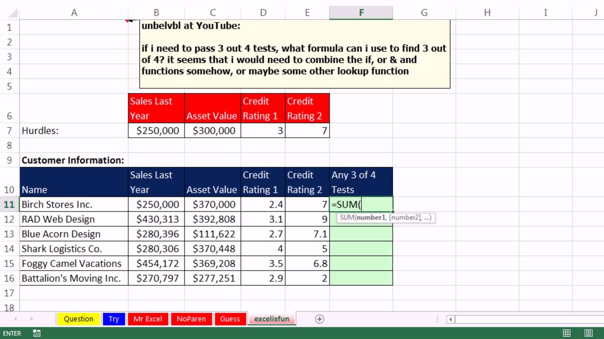This screenshot has width=604, height=339.
Task: Click horizontal scrollbar left arrow
Action: [x=451, y=319]
